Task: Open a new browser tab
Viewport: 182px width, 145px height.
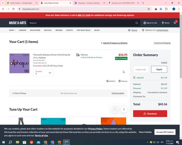Action: [143, 3]
